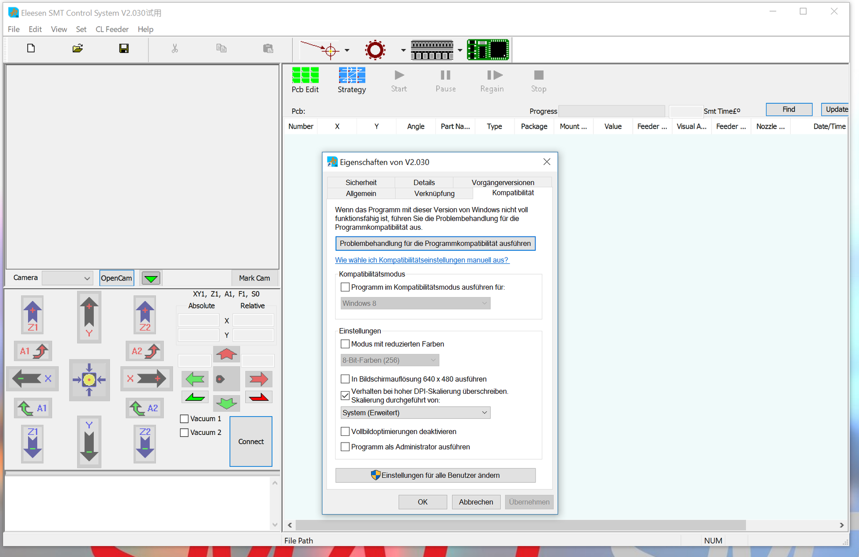The width and height of the screenshot is (859, 557).
Task: Check 'Programm als Administrator ausführen'
Action: coord(345,447)
